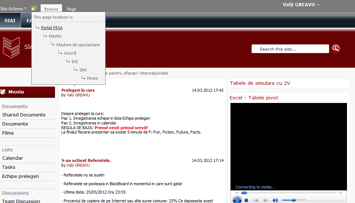Click the red search magnifier button

click(x=335, y=49)
